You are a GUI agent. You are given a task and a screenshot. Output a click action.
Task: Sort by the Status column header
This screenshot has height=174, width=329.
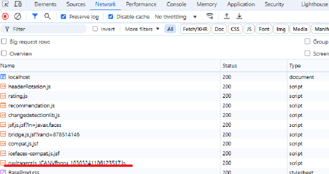254,66
